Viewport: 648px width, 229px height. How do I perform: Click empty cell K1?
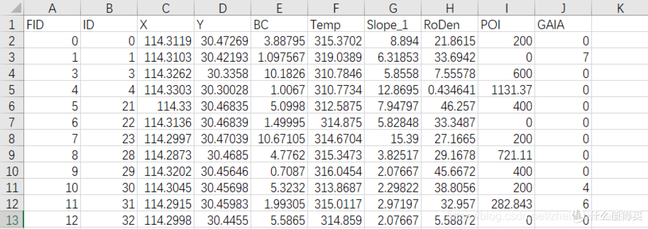pyautogui.click(x=619, y=25)
